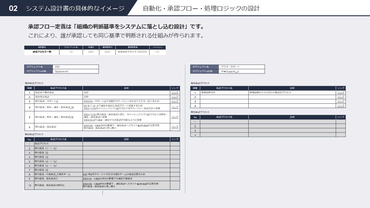
Task: Select the AfterSupport__c API name cell
Action: 242,71
